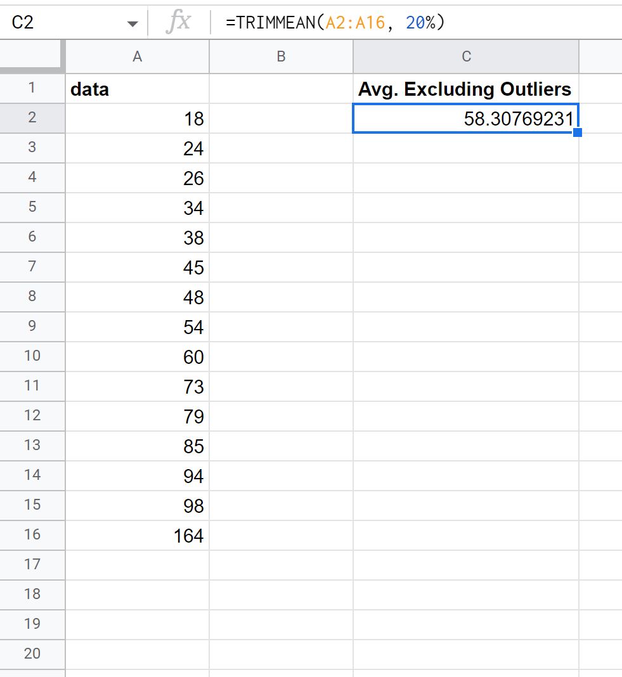The width and height of the screenshot is (622, 677).
Task: Select column C header
Action: pyautogui.click(x=466, y=56)
